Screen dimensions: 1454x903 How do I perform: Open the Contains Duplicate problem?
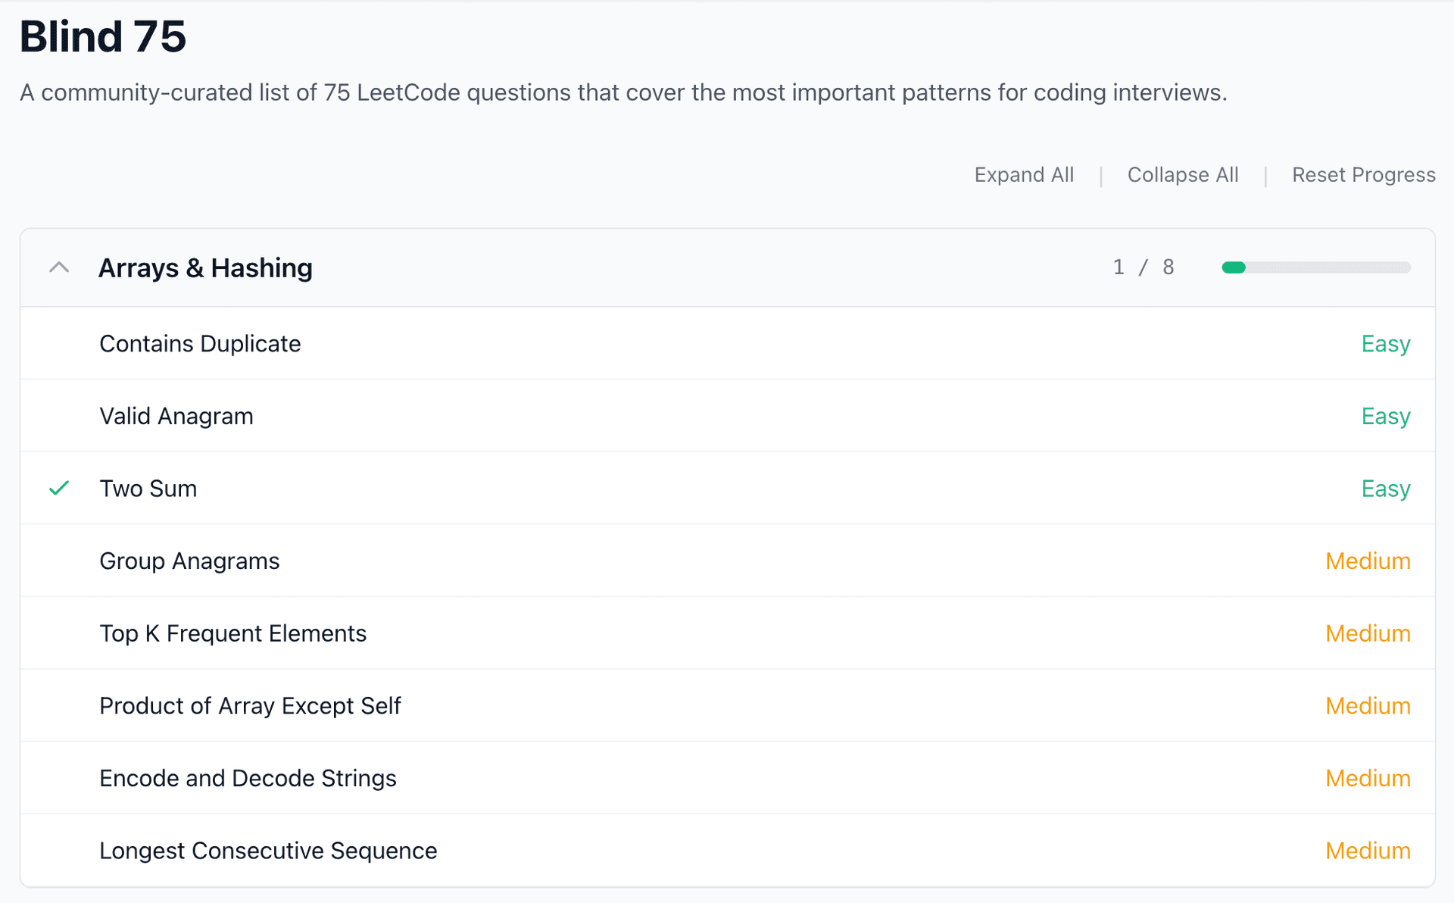tap(200, 344)
